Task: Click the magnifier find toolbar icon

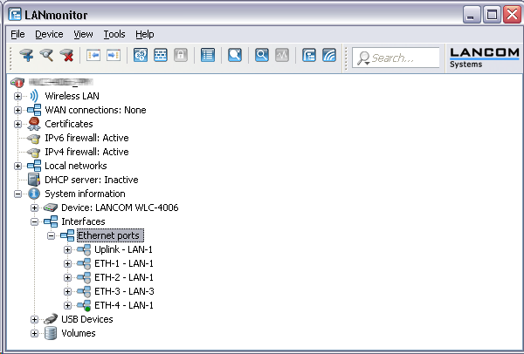Action: click(261, 56)
